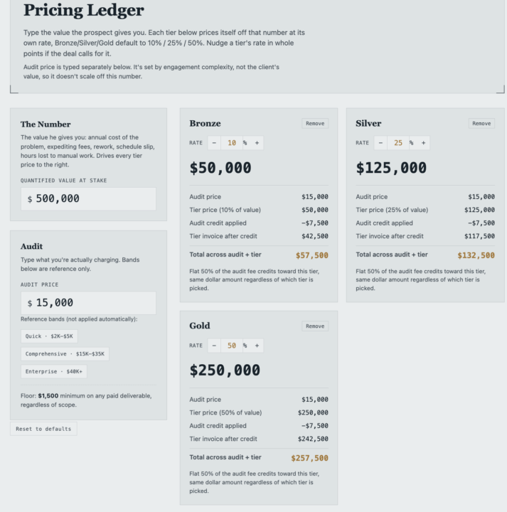Click the Bronze rate value 10
This screenshot has height=512, width=507.
point(232,143)
